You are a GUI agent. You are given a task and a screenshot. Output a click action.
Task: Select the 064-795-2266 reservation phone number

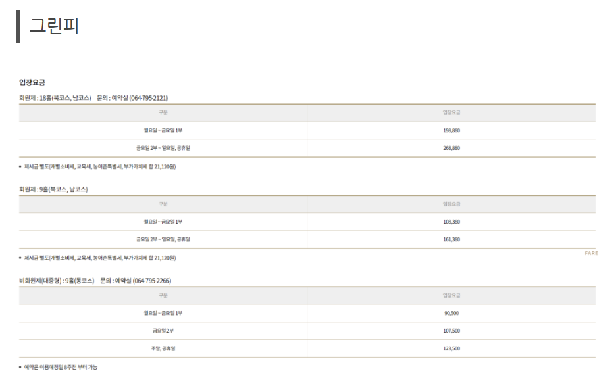[152, 281]
